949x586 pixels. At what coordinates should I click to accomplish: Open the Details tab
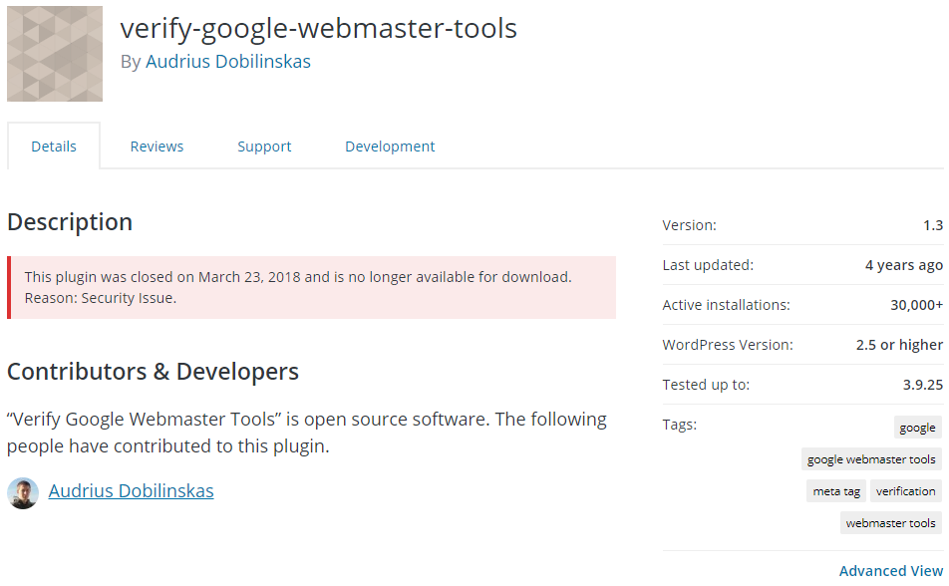click(x=54, y=146)
